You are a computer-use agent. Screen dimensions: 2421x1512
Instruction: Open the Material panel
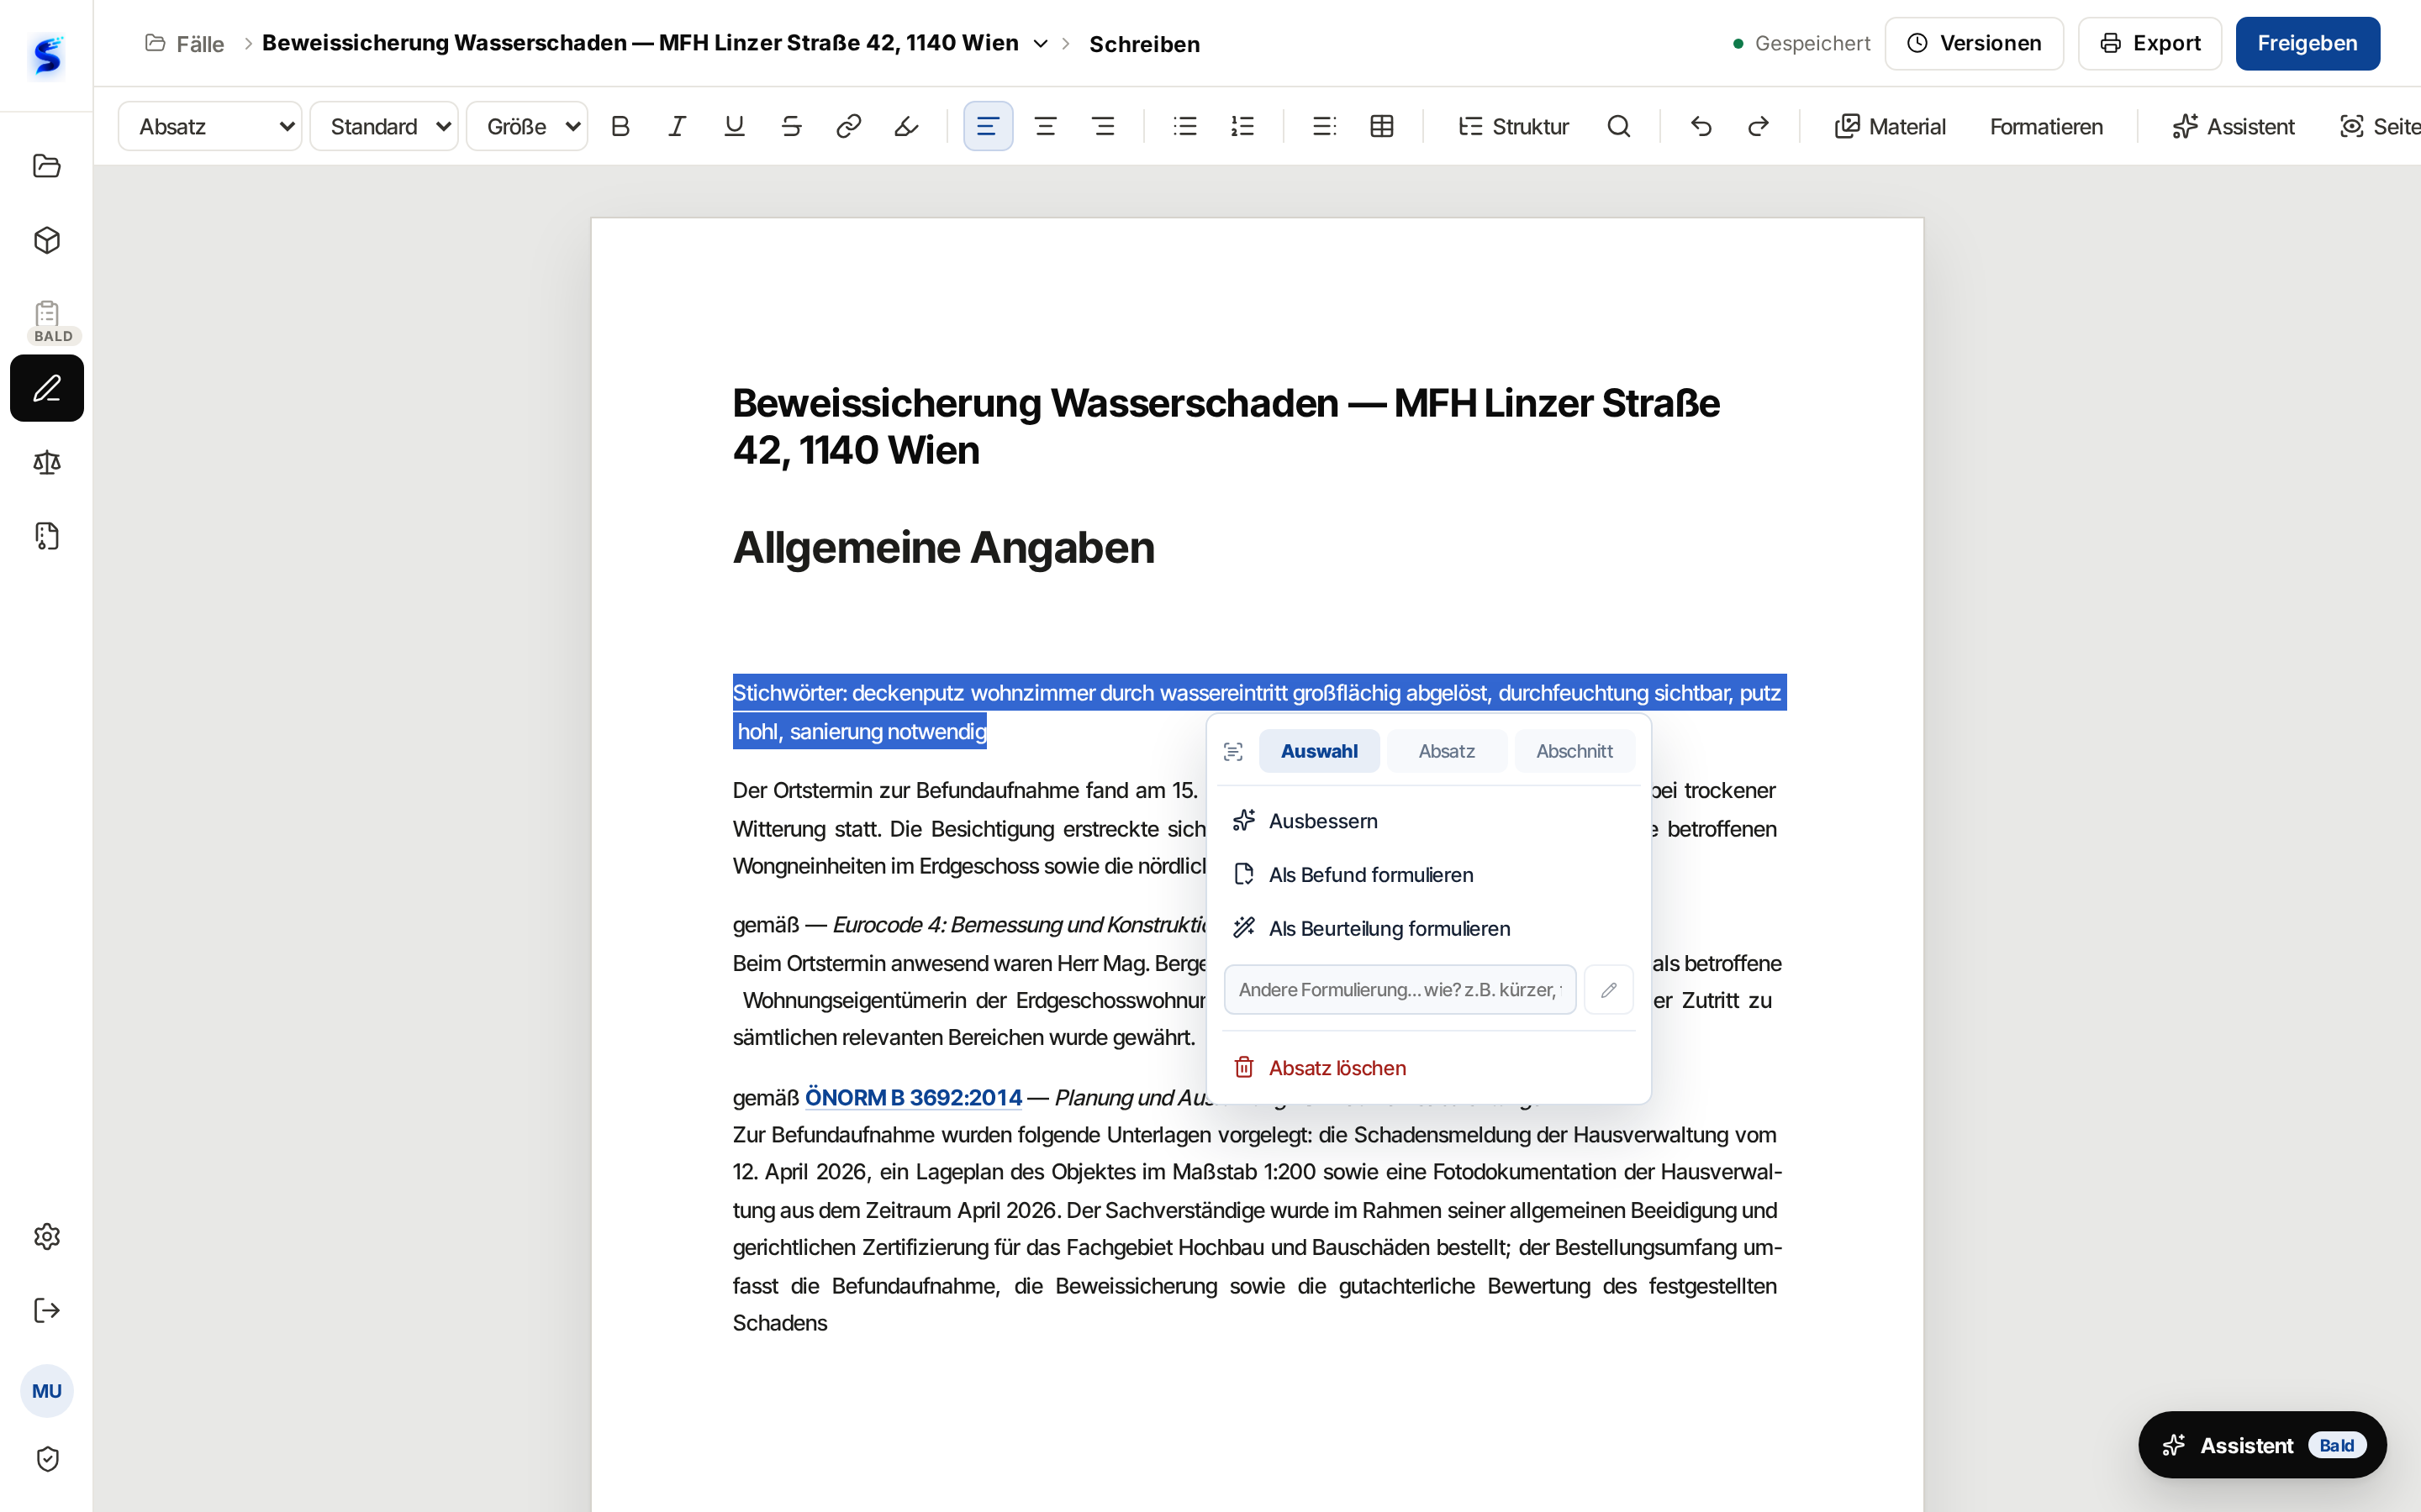pyautogui.click(x=1890, y=126)
